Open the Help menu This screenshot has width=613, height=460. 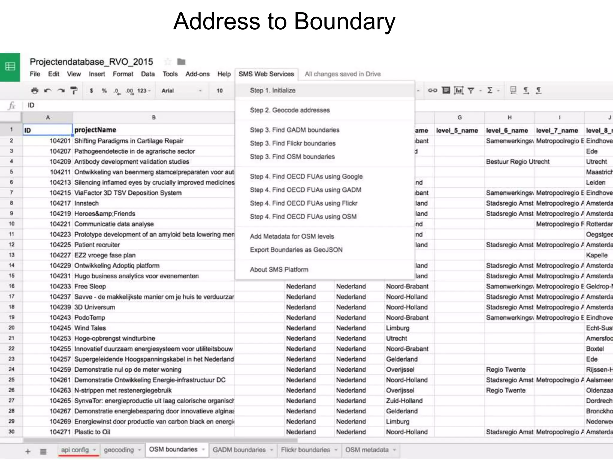point(224,74)
